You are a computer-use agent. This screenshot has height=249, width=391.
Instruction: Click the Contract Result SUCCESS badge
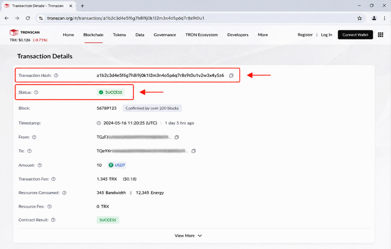pyautogui.click(x=108, y=220)
